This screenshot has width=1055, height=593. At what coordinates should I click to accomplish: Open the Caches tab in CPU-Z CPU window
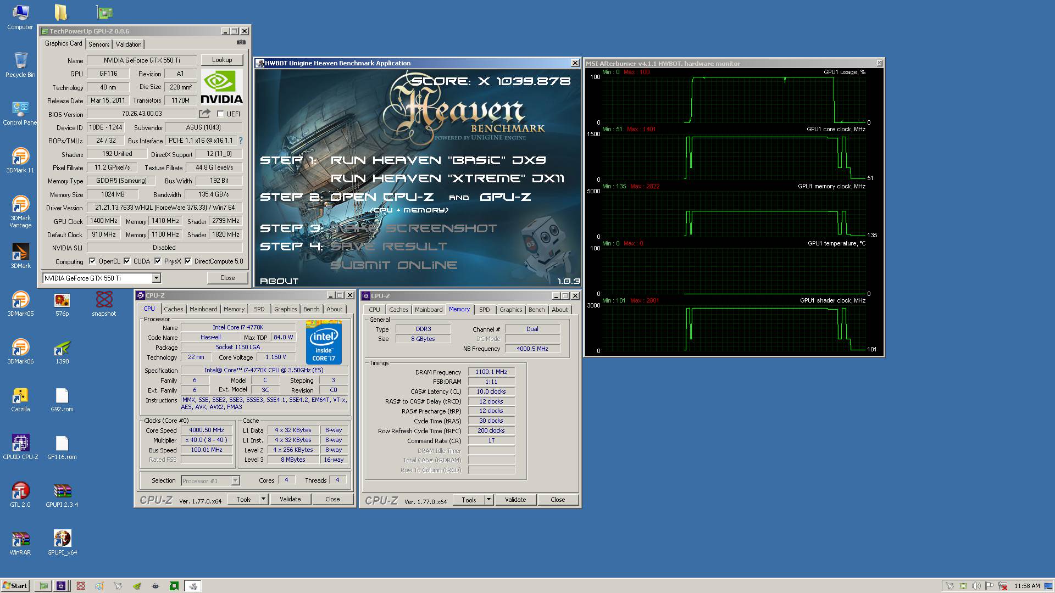click(173, 309)
